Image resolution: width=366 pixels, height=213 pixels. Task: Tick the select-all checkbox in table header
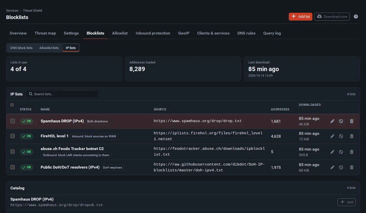point(12,105)
